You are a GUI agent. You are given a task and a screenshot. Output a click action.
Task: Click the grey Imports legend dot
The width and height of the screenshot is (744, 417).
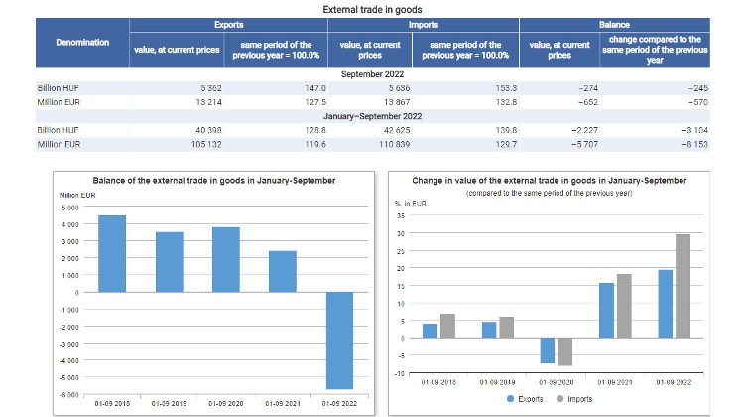tap(558, 399)
